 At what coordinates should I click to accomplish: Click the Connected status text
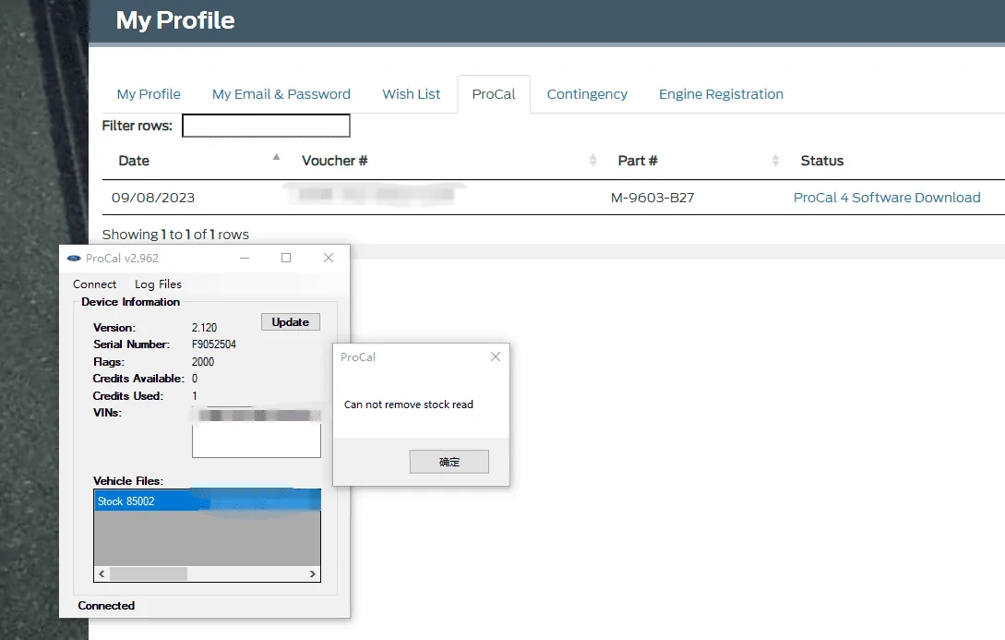pyautogui.click(x=106, y=606)
